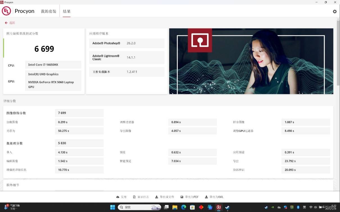Screen dimensions: 340x212
Task: Switch to the 我的套装 tab
Action: click(x=49, y=11)
